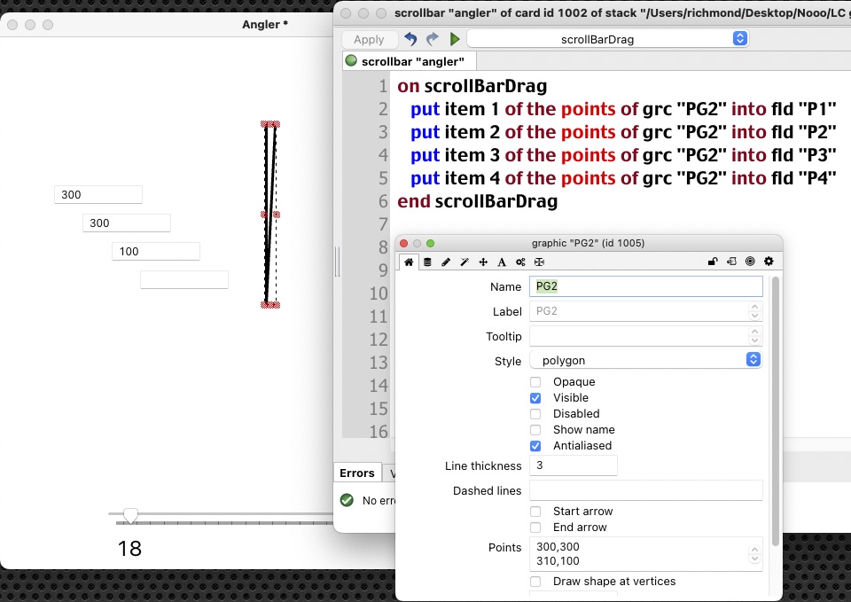Open the custom properties database icon tab
The height and width of the screenshot is (602, 851).
click(427, 262)
